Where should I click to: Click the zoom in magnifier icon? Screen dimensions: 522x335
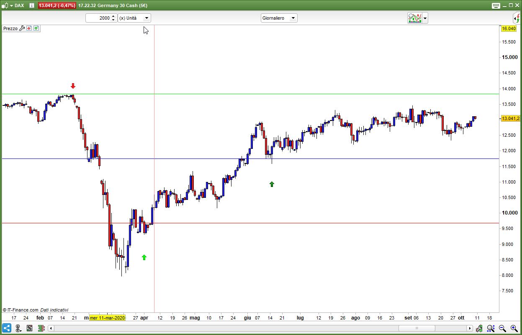click(514, 328)
